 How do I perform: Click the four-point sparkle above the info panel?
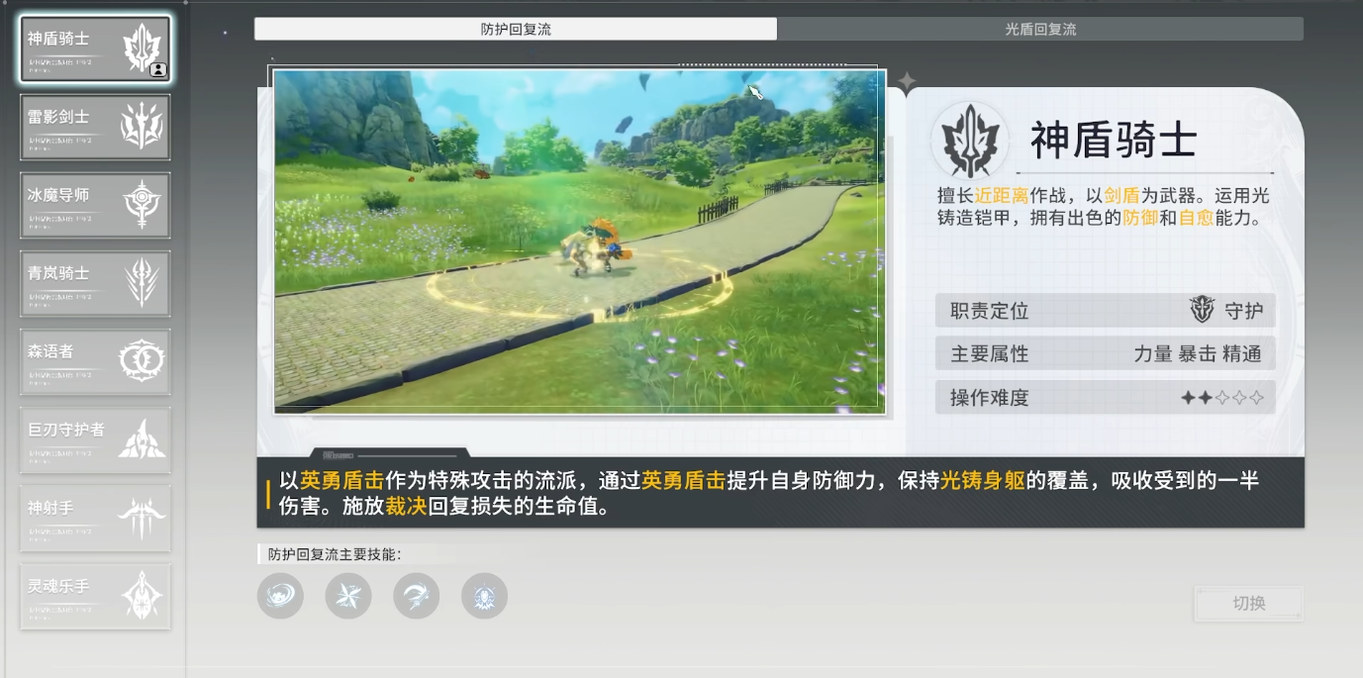tap(907, 82)
